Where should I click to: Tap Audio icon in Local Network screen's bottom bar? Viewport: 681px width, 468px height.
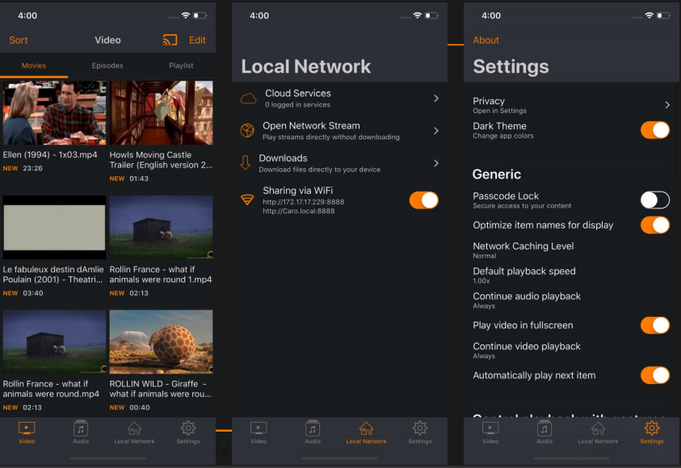[x=313, y=428]
